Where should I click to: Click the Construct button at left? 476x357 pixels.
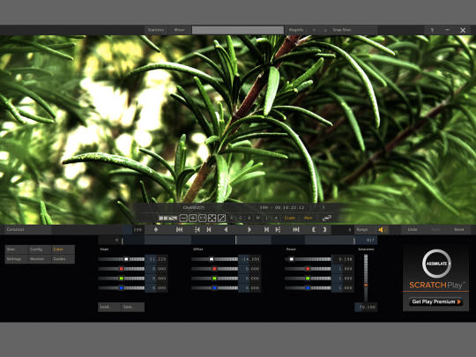click(x=28, y=230)
